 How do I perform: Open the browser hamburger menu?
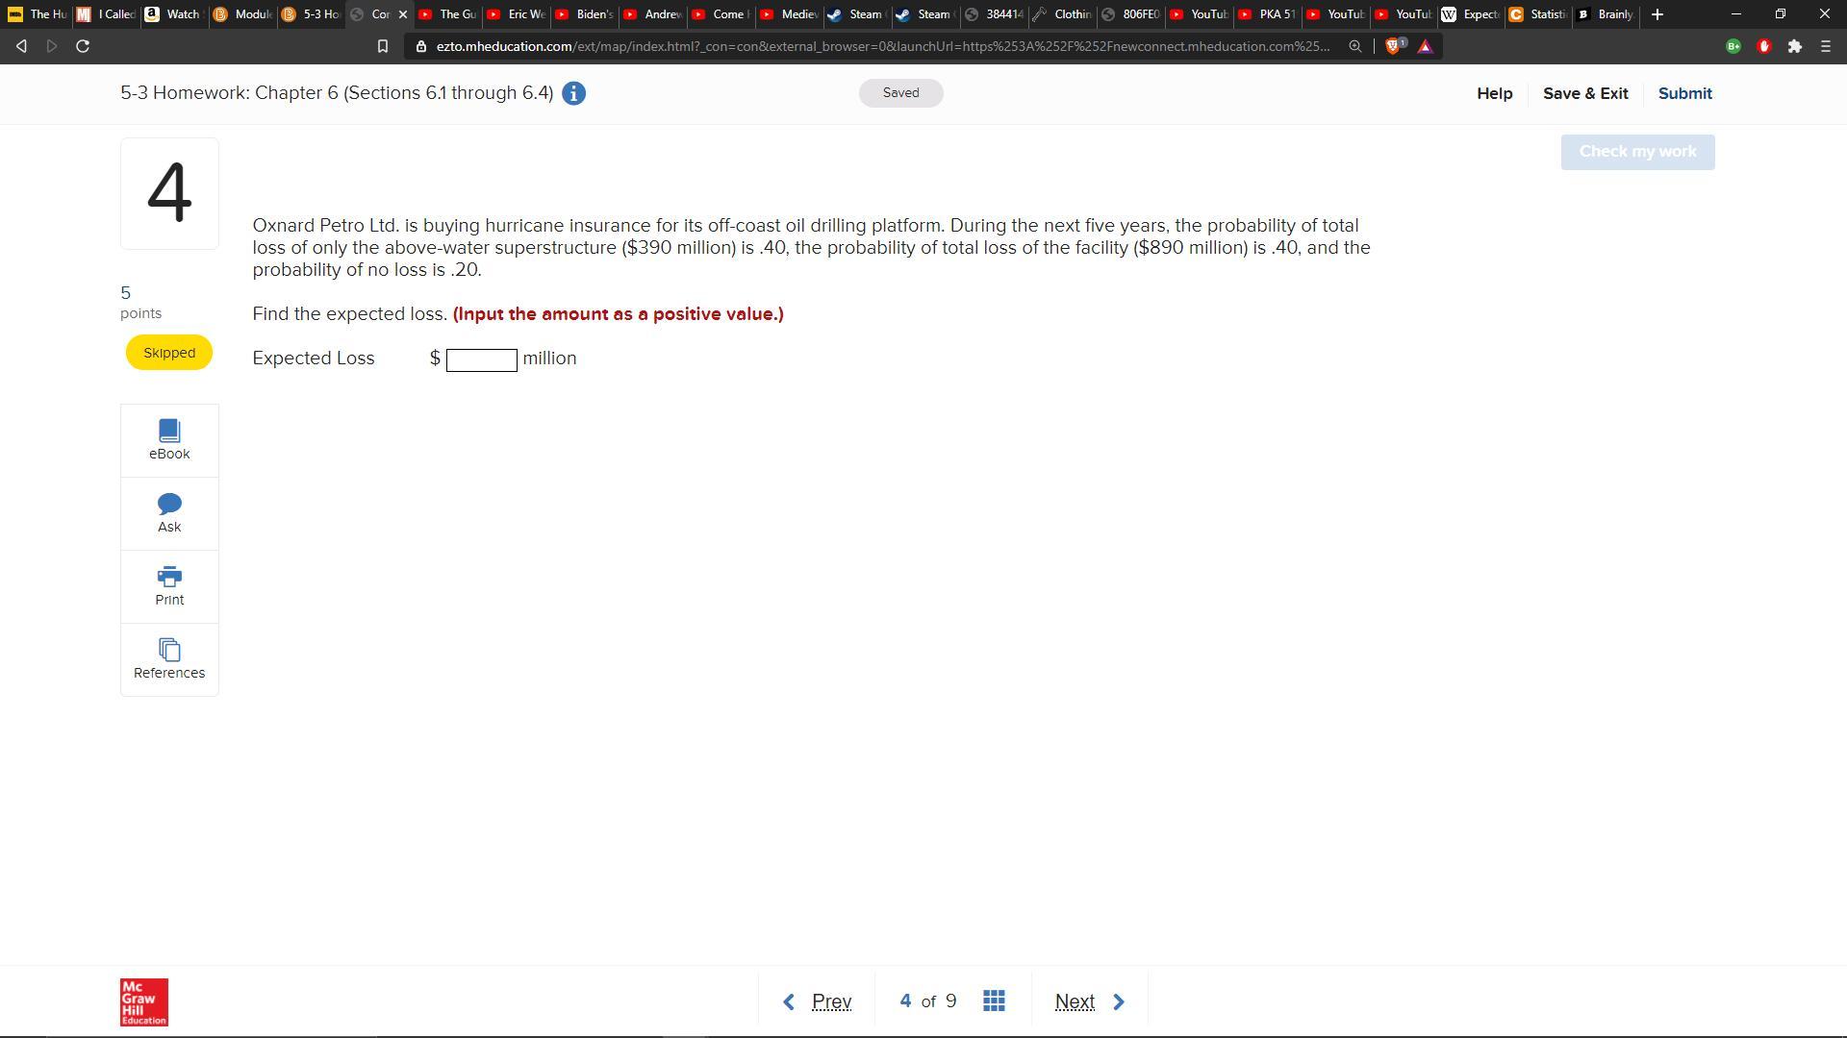pyautogui.click(x=1825, y=46)
